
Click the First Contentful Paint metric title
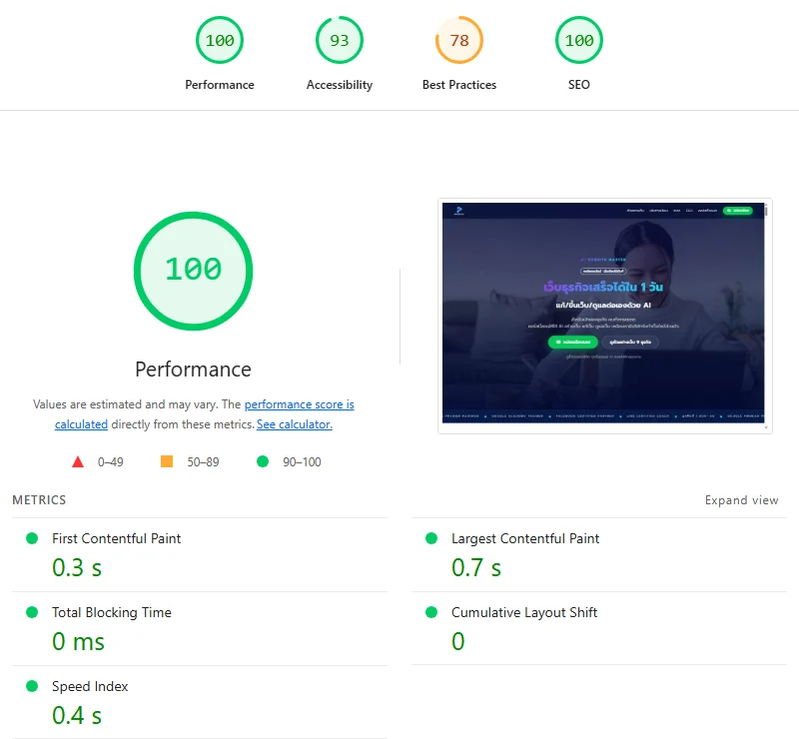[116, 538]
